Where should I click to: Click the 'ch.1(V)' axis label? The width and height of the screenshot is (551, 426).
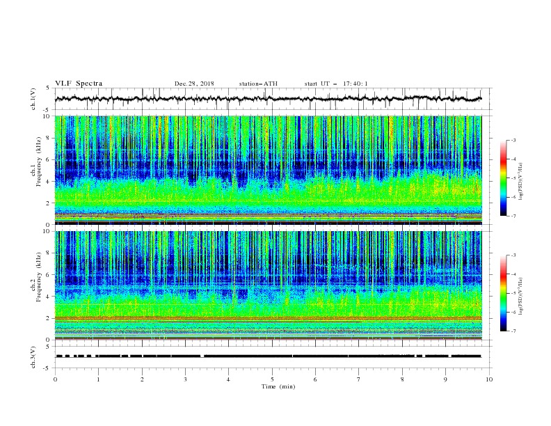[33, 99]
